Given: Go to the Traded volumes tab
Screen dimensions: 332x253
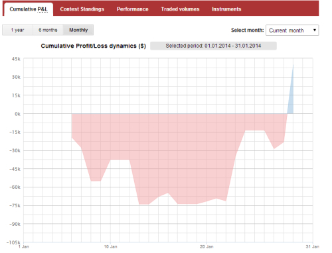Looking at the screenshot, I should (x=180, y=9).
